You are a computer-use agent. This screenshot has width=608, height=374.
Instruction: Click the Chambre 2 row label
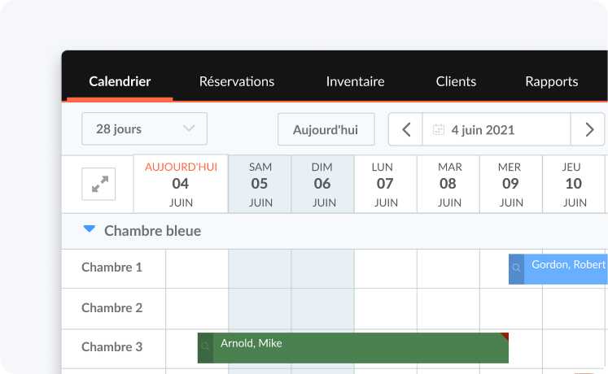pyautogui.click(x=112, y=308)
